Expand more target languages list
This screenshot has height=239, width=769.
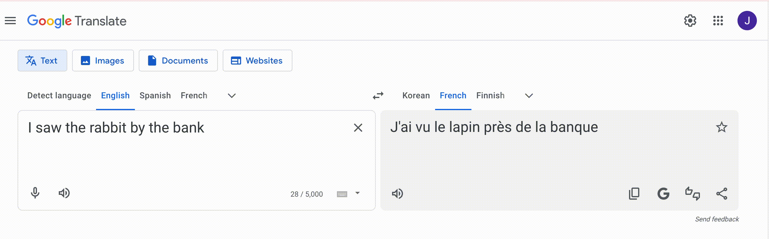[529, 96]
